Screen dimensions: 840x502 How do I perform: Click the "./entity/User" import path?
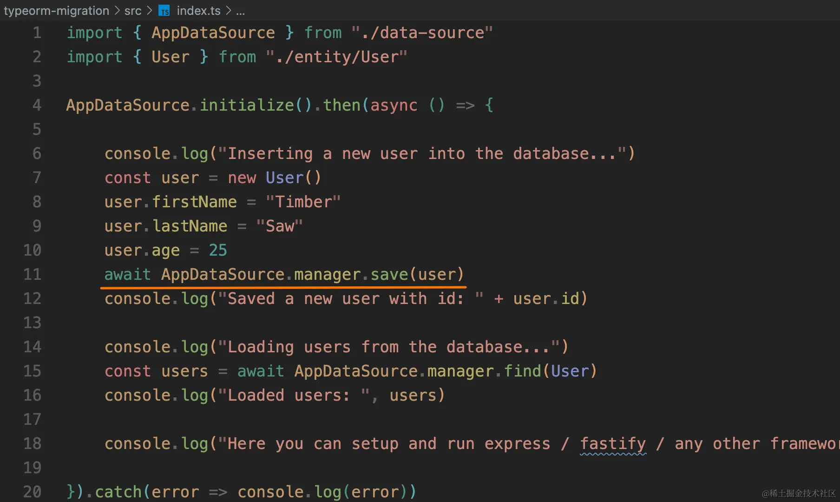point(337,57)
